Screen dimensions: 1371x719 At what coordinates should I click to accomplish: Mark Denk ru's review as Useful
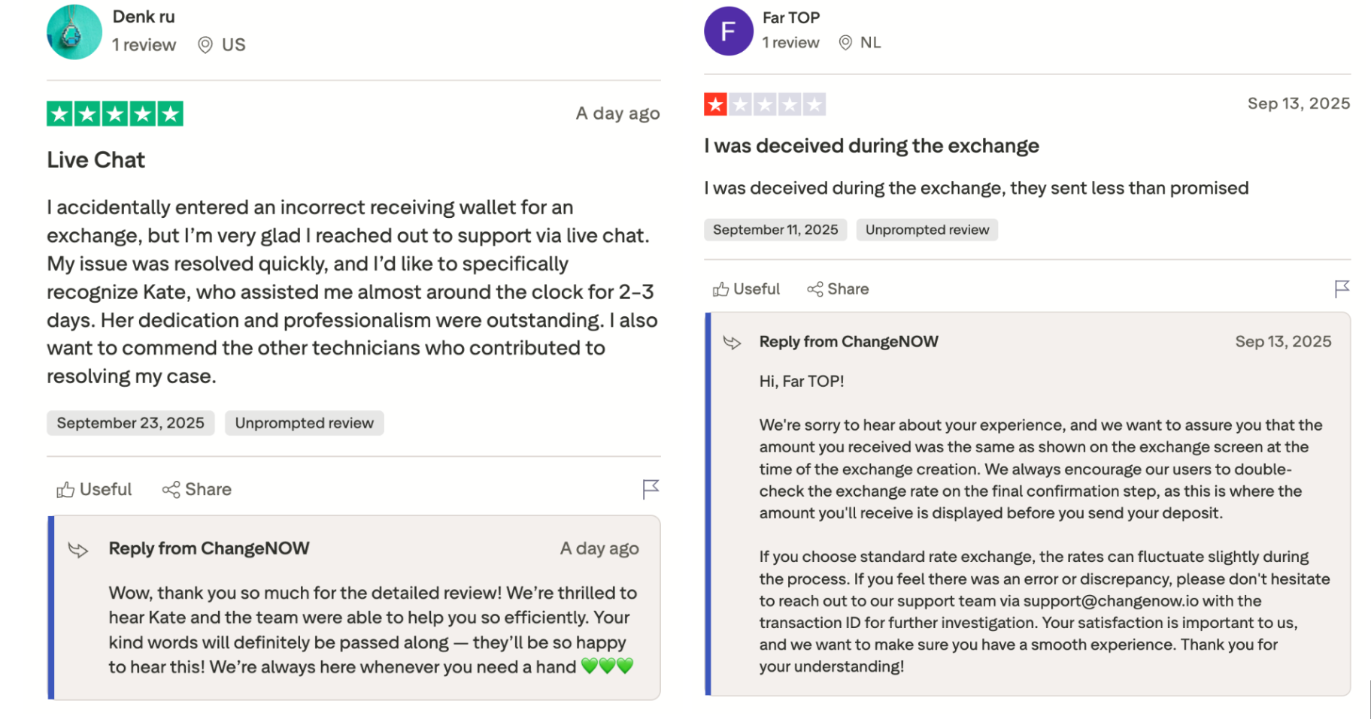click(x=94, y=490)
